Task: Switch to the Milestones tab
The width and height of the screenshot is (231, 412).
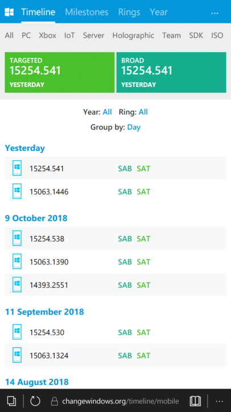Action: tap(87, 12)
